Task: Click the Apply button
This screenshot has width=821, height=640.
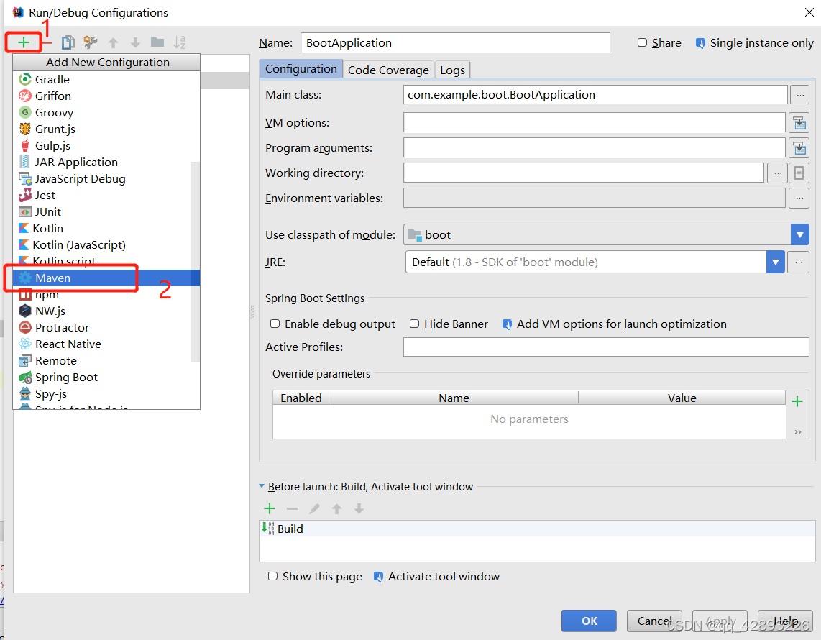Action: (x=720, y=621)
